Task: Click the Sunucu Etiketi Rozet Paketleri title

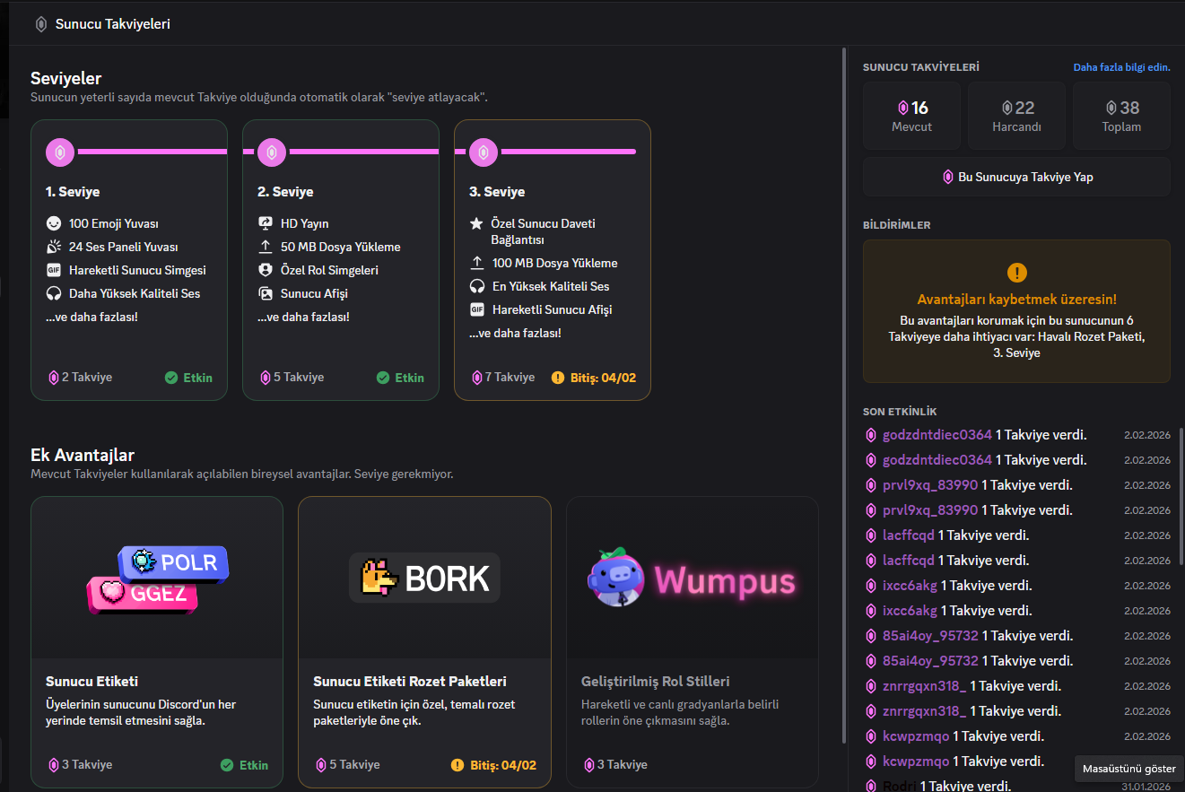Action: pyautogui.click(x=410, y=682)
